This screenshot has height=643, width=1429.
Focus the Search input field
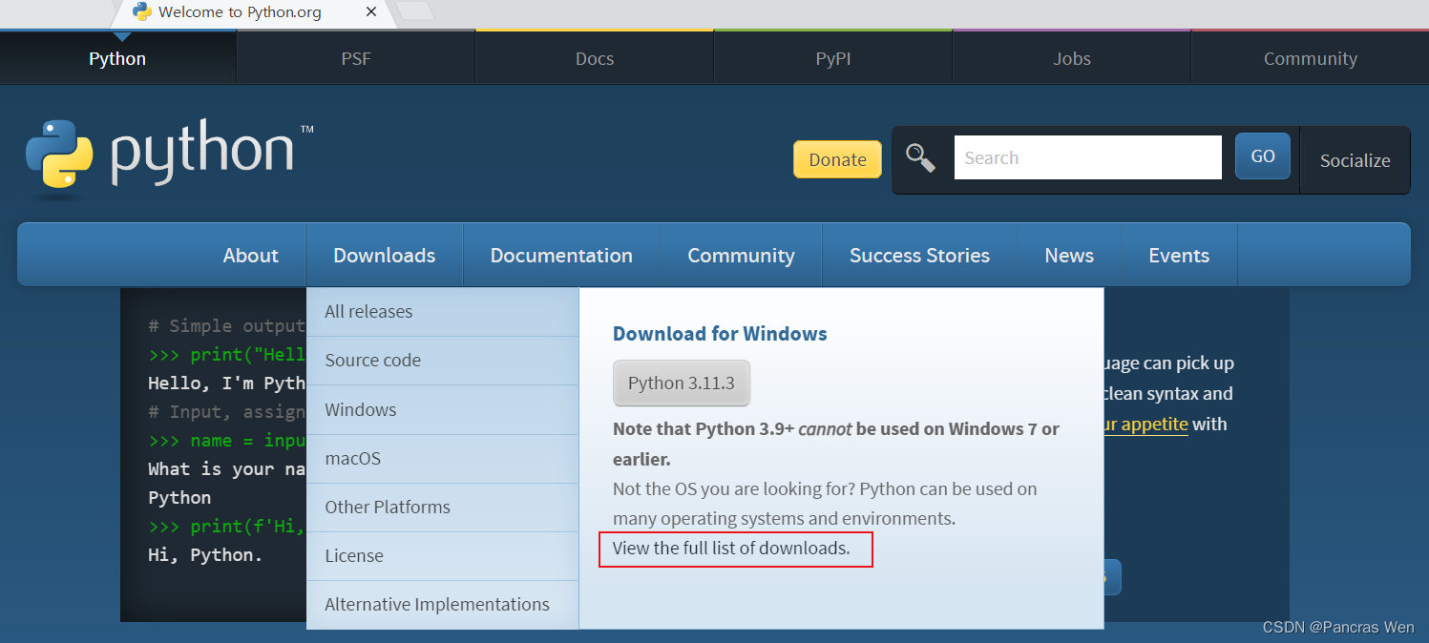[x=1087, y=157]
